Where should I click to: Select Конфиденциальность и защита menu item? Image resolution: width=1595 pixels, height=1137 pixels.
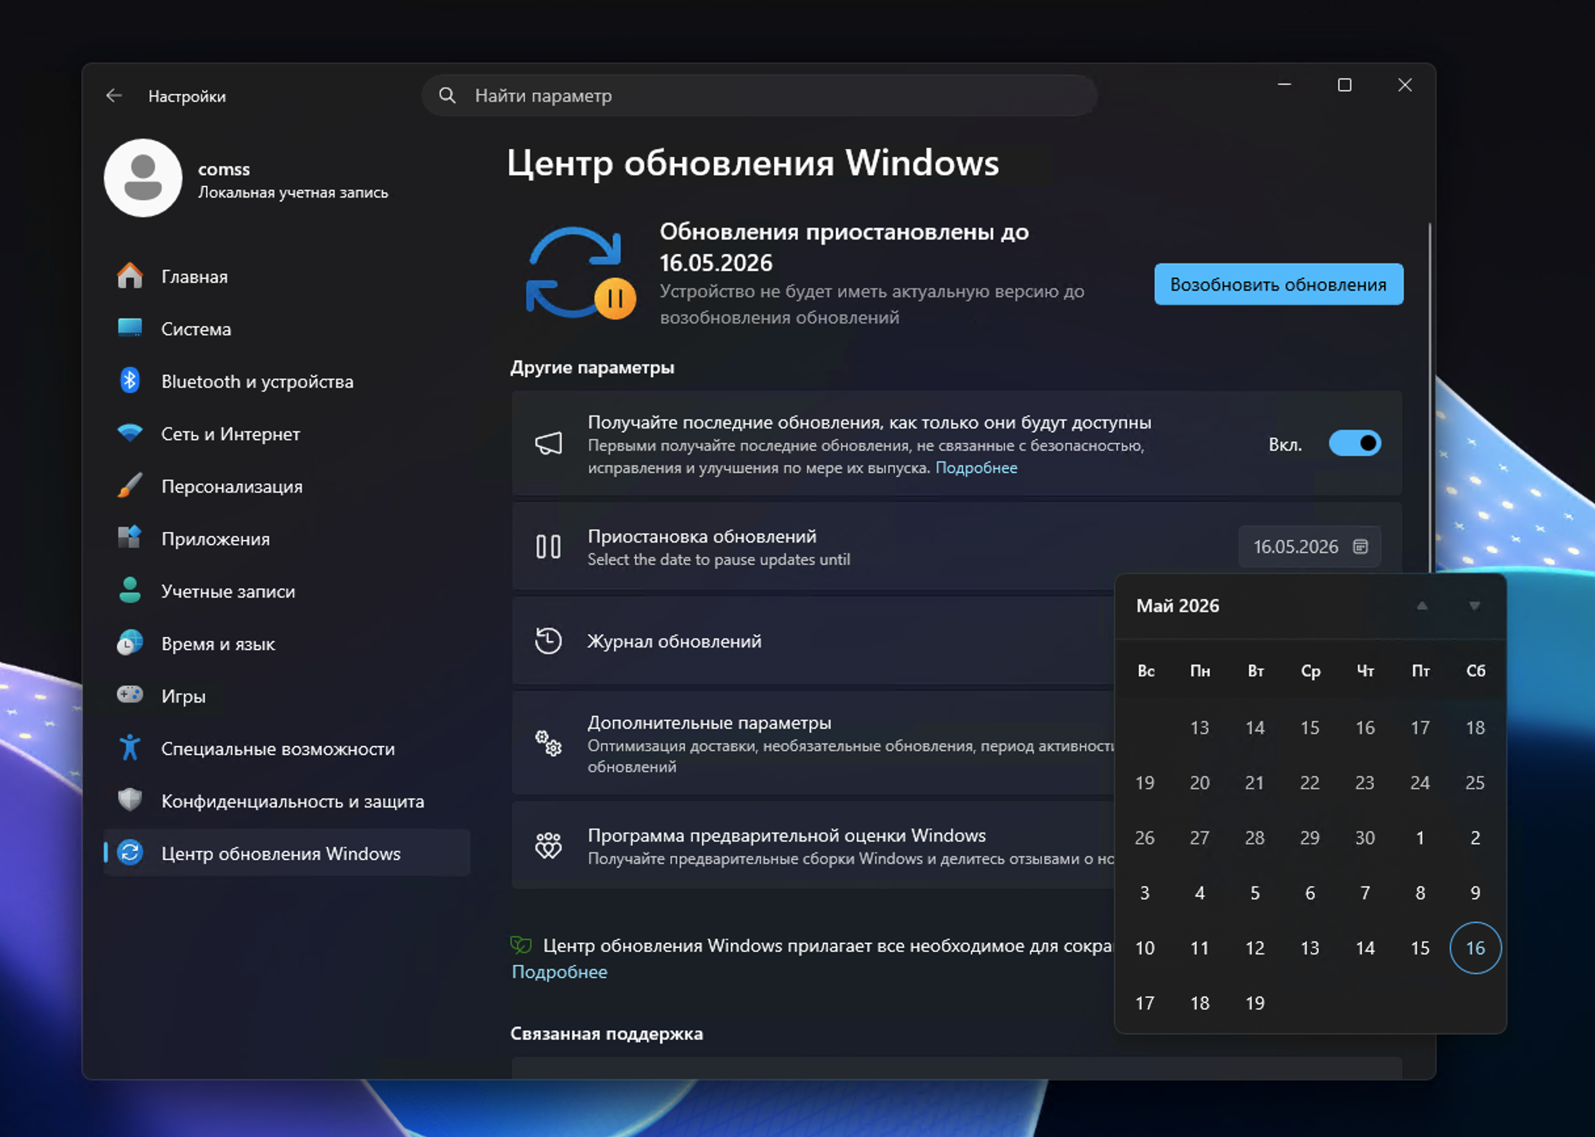(x=292, y=801)
